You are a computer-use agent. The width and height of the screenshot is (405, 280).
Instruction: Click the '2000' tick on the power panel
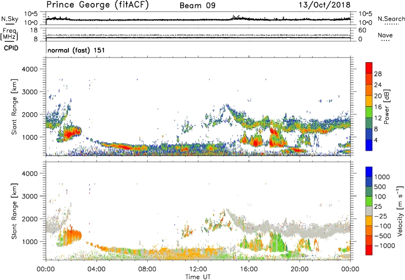pyautogui.click(x=29, y=114)
